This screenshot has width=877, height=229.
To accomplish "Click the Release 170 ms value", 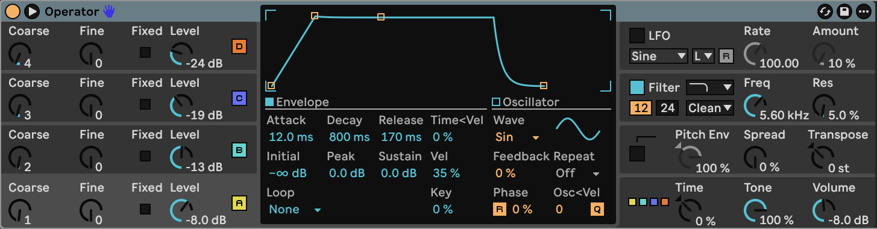I will coord(400,137).
